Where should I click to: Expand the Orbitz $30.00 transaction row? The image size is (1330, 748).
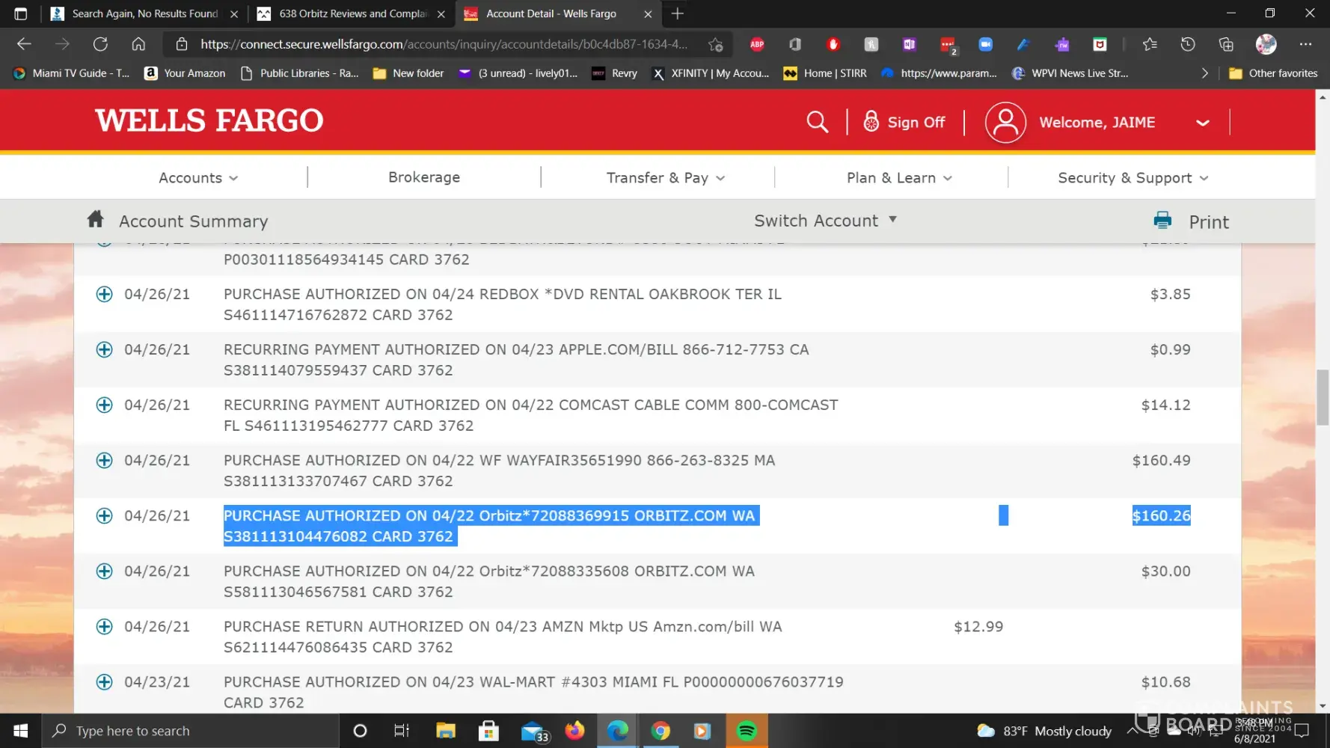(105, 571)
